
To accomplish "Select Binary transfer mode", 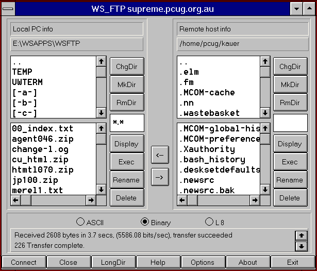I will click(x=156, y=222).
